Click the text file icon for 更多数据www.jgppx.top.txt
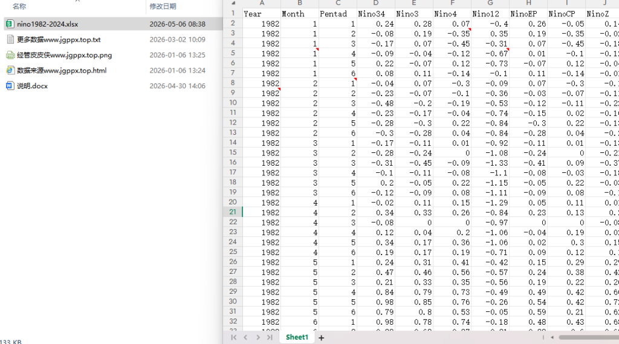This screenshot has height=344, width=619. 11,39
